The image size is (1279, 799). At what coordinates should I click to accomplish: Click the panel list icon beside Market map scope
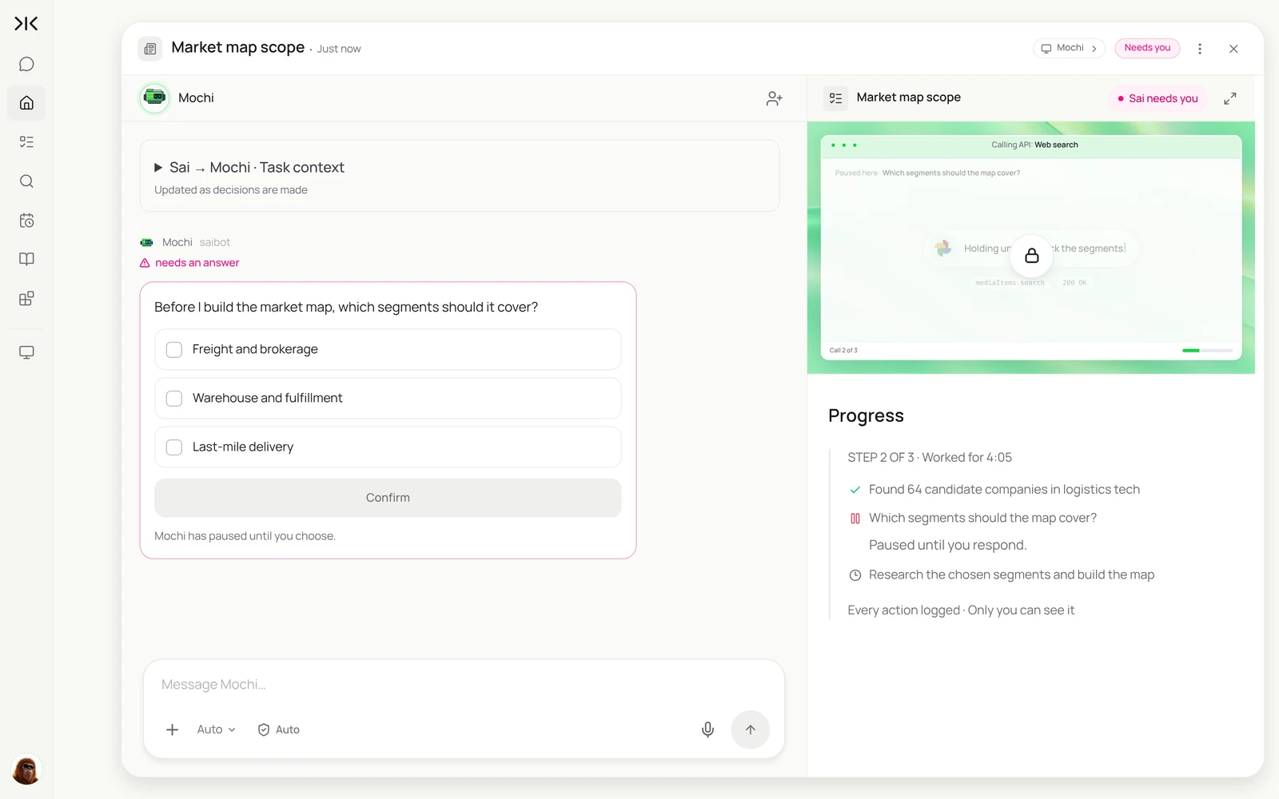[x=835, y=98]
